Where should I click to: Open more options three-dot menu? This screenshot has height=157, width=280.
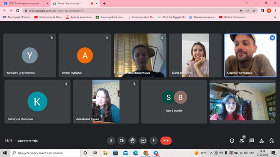click(x=154, y=140)
